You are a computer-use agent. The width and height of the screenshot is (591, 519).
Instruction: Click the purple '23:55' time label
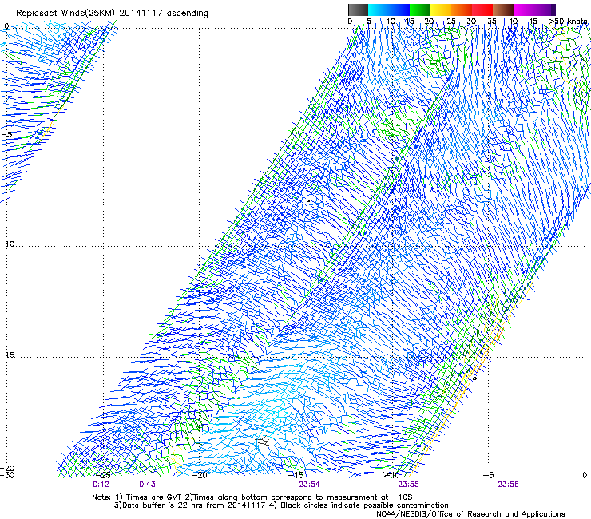[x=409, y=485]
